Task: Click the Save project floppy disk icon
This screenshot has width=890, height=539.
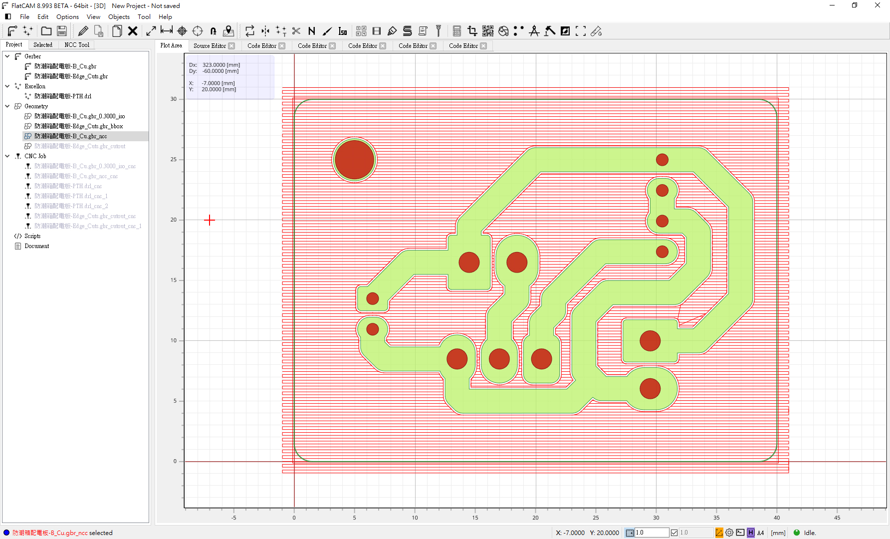Action: click(62, 31)
